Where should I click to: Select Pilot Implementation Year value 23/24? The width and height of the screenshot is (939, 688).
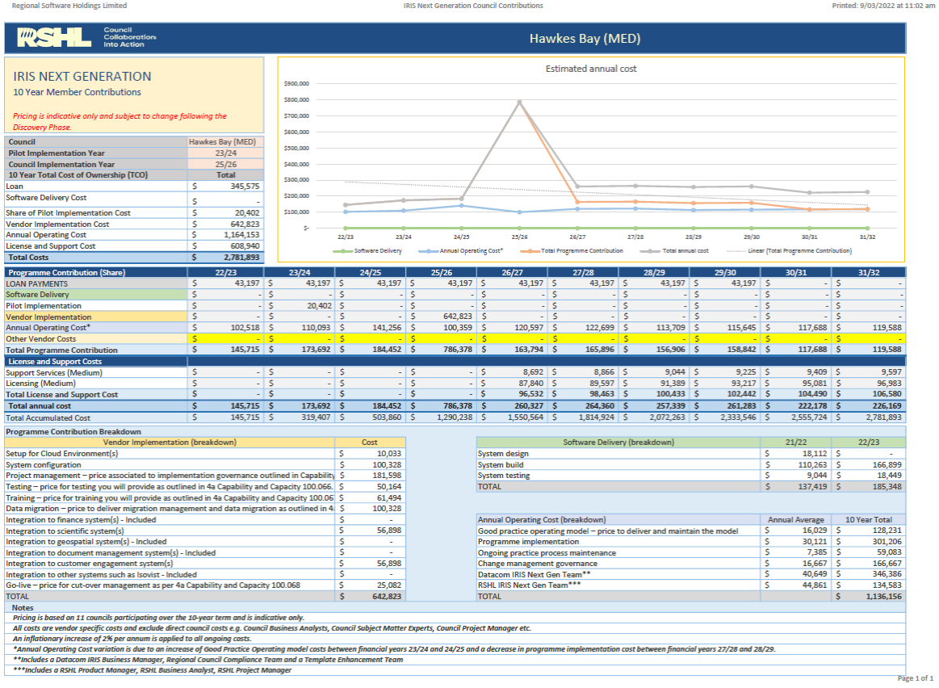point(226,153)
